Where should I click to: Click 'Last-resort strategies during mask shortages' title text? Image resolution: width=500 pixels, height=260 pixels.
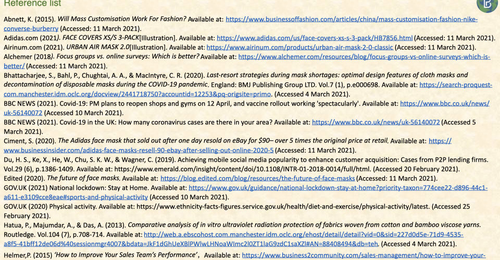[x=272, y=75]
